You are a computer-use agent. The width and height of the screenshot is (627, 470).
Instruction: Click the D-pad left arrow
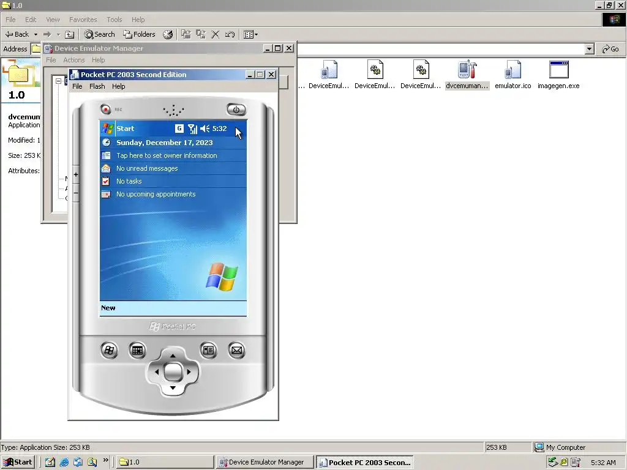pos(156,371)
